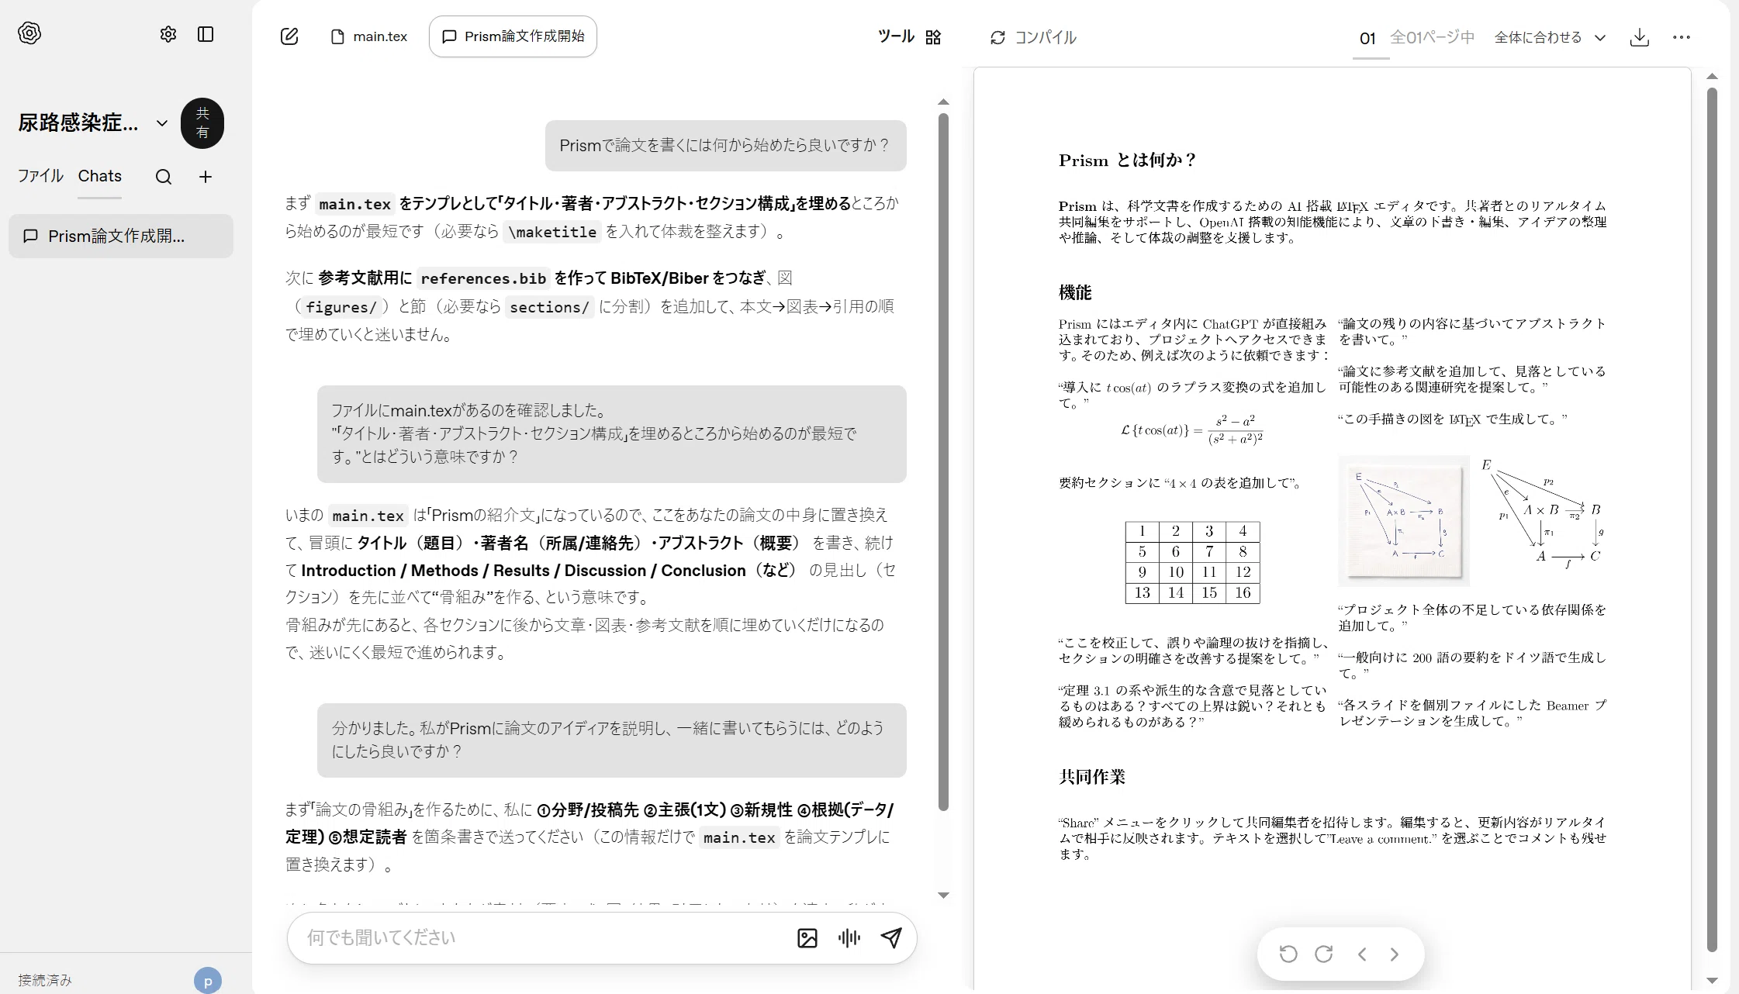
Task: Click the PDF heading Prism とは何か？
Action: coord(1128,160)
